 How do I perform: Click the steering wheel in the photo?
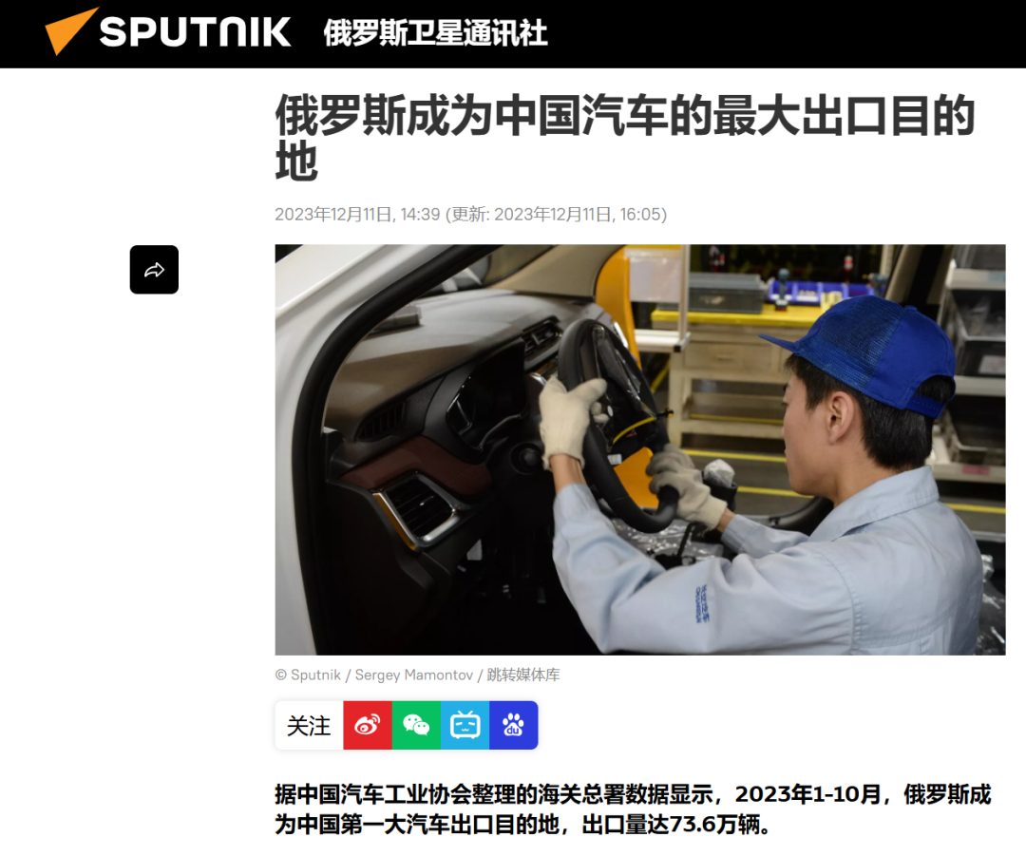(x=612, y=419)
